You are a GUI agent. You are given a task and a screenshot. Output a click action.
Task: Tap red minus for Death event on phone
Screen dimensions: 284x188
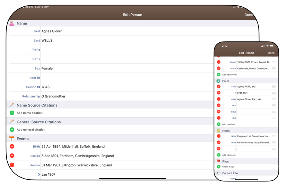218,62
